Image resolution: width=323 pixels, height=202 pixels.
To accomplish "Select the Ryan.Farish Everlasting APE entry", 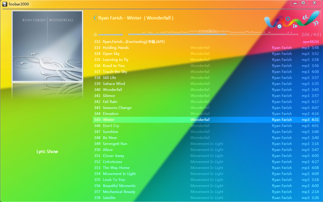I will [207, 42].
